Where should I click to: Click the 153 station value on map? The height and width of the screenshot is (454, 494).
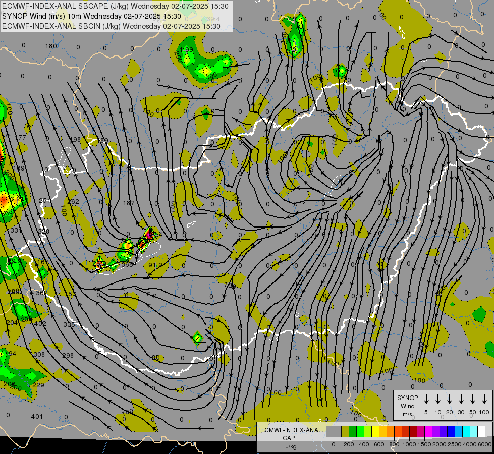(70, 294)
